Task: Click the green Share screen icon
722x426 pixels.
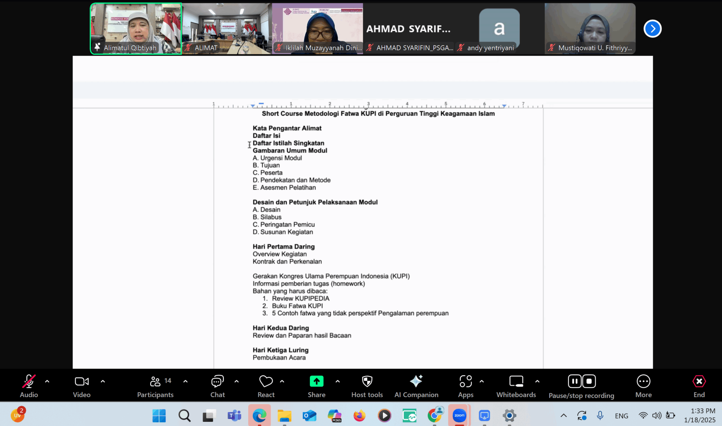Action: pos(316,382)
